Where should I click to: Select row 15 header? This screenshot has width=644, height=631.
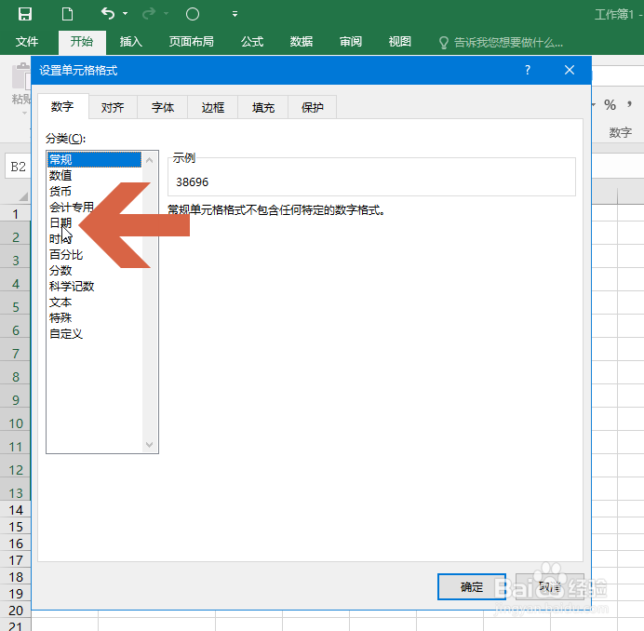[15, 527]
